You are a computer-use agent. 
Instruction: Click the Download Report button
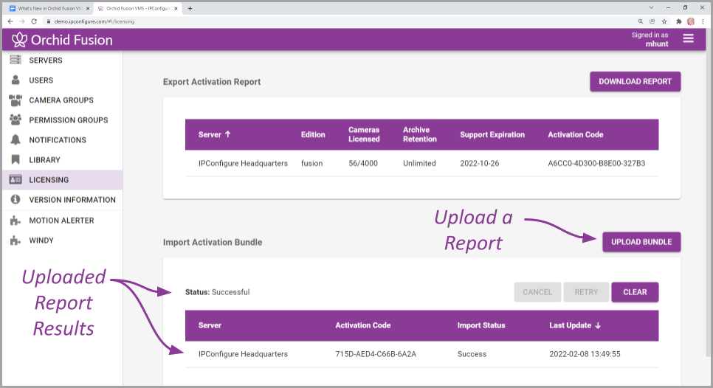click(635, 81)
